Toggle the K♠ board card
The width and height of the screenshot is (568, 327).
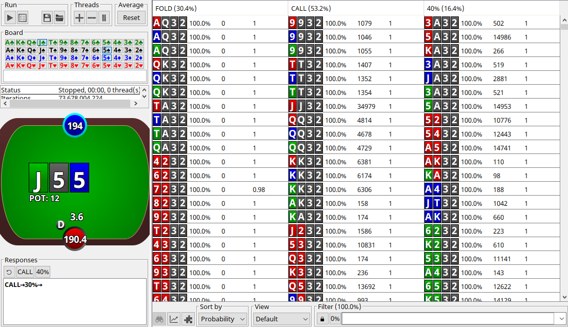21,50
